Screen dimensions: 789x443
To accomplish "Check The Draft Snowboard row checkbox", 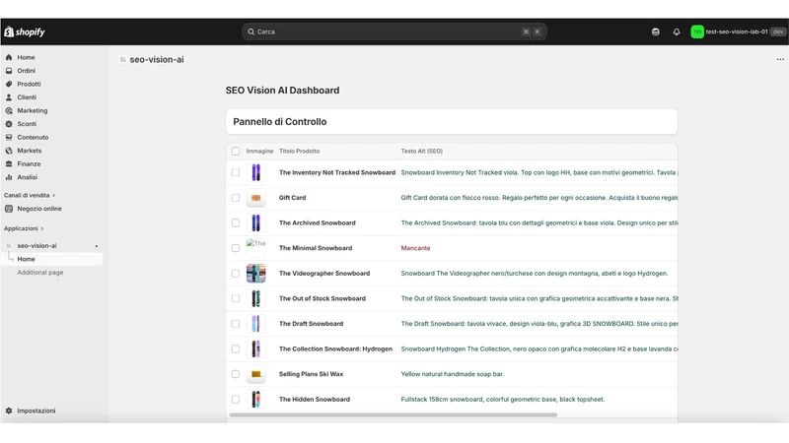I will point(236,324).
